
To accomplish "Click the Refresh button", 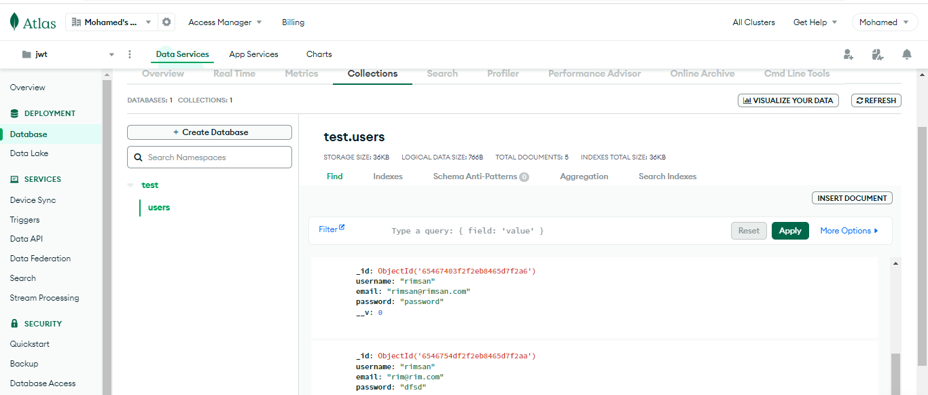I will [876, 100].
